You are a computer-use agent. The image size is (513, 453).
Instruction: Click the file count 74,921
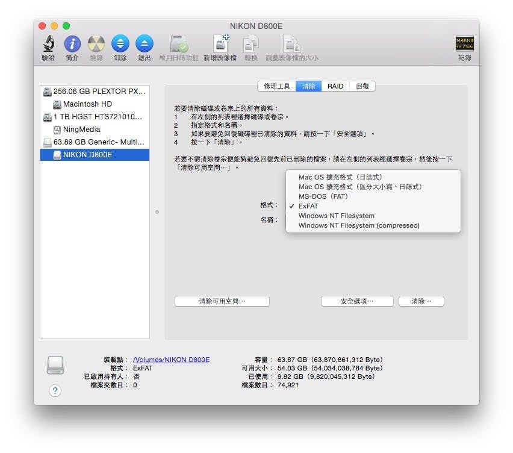point(288,386)
